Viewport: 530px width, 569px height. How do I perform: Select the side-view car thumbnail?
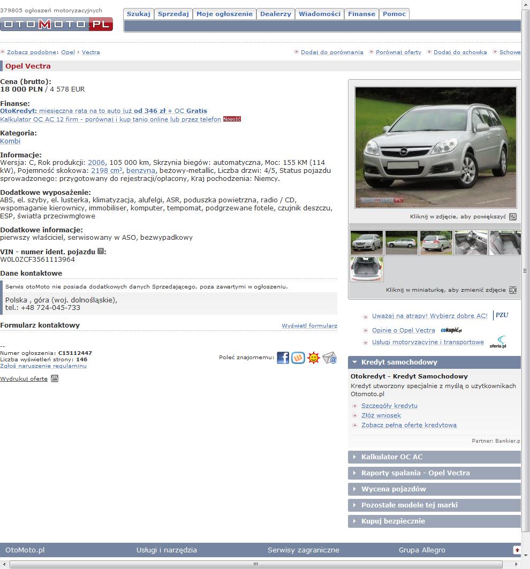coord(401,243)
